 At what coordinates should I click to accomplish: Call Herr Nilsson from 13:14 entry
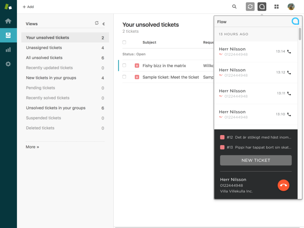click(x=289, y=52)
